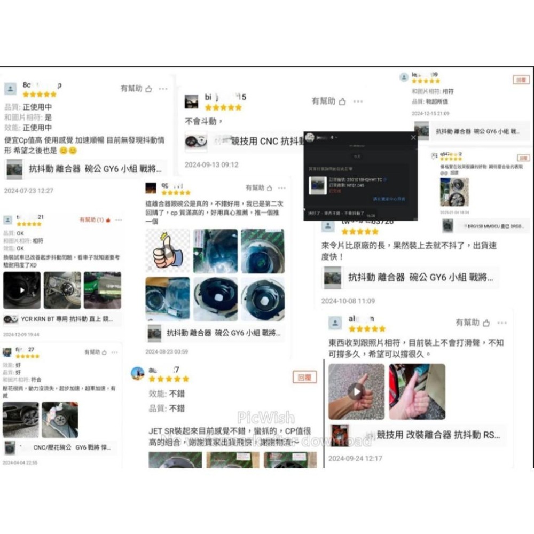Toggle 有幫助 on the 東西收到跟照片相符 review
Viewport: 534px width, 534px height.
486,323
